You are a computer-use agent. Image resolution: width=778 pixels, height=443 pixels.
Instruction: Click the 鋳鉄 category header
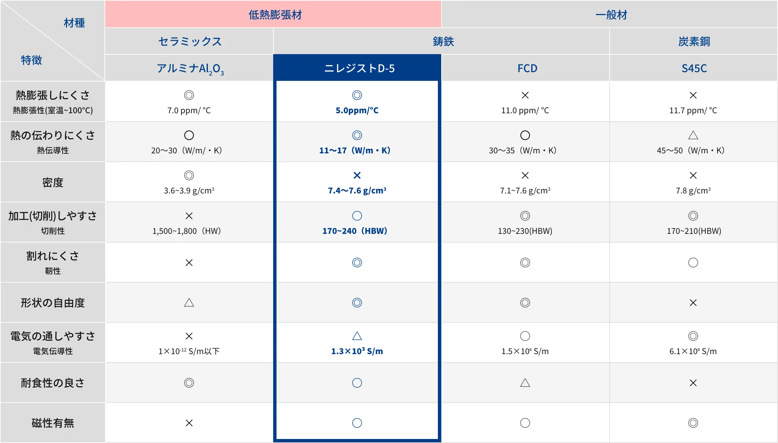coord(443,41)
